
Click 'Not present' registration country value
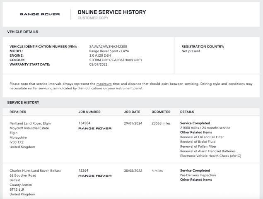point(191,51)
